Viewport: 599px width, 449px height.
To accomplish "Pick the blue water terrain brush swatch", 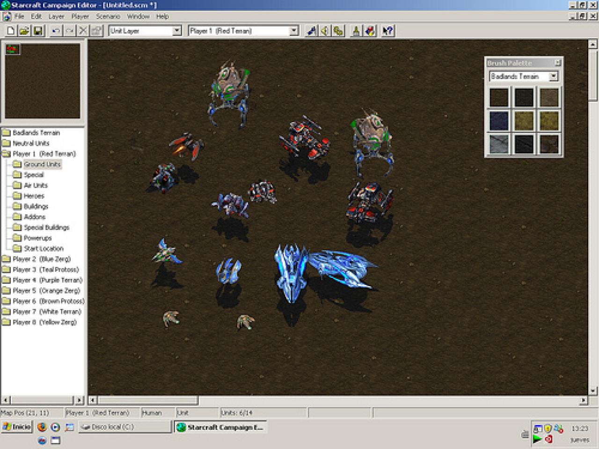I will (x=499, y=121).
